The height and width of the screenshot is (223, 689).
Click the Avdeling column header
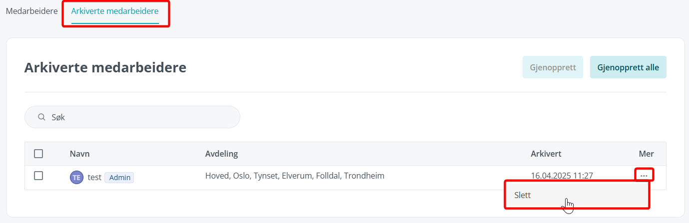[221, 154]
